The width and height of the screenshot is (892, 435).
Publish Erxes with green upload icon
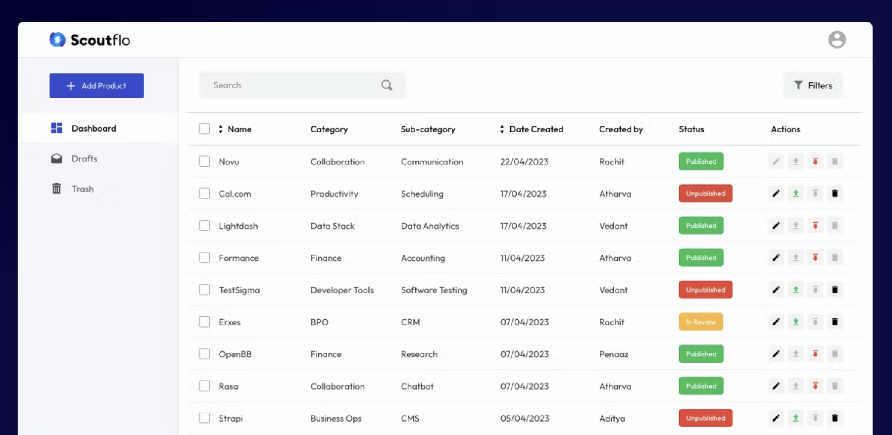click(x=796, y=322)
